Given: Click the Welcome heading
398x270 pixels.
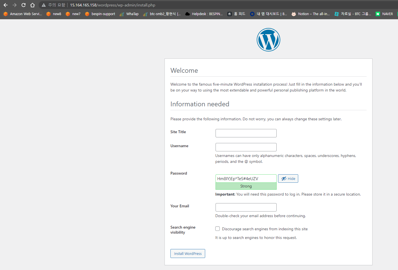Looking at the screenshot, I should [x=184, y=71].
